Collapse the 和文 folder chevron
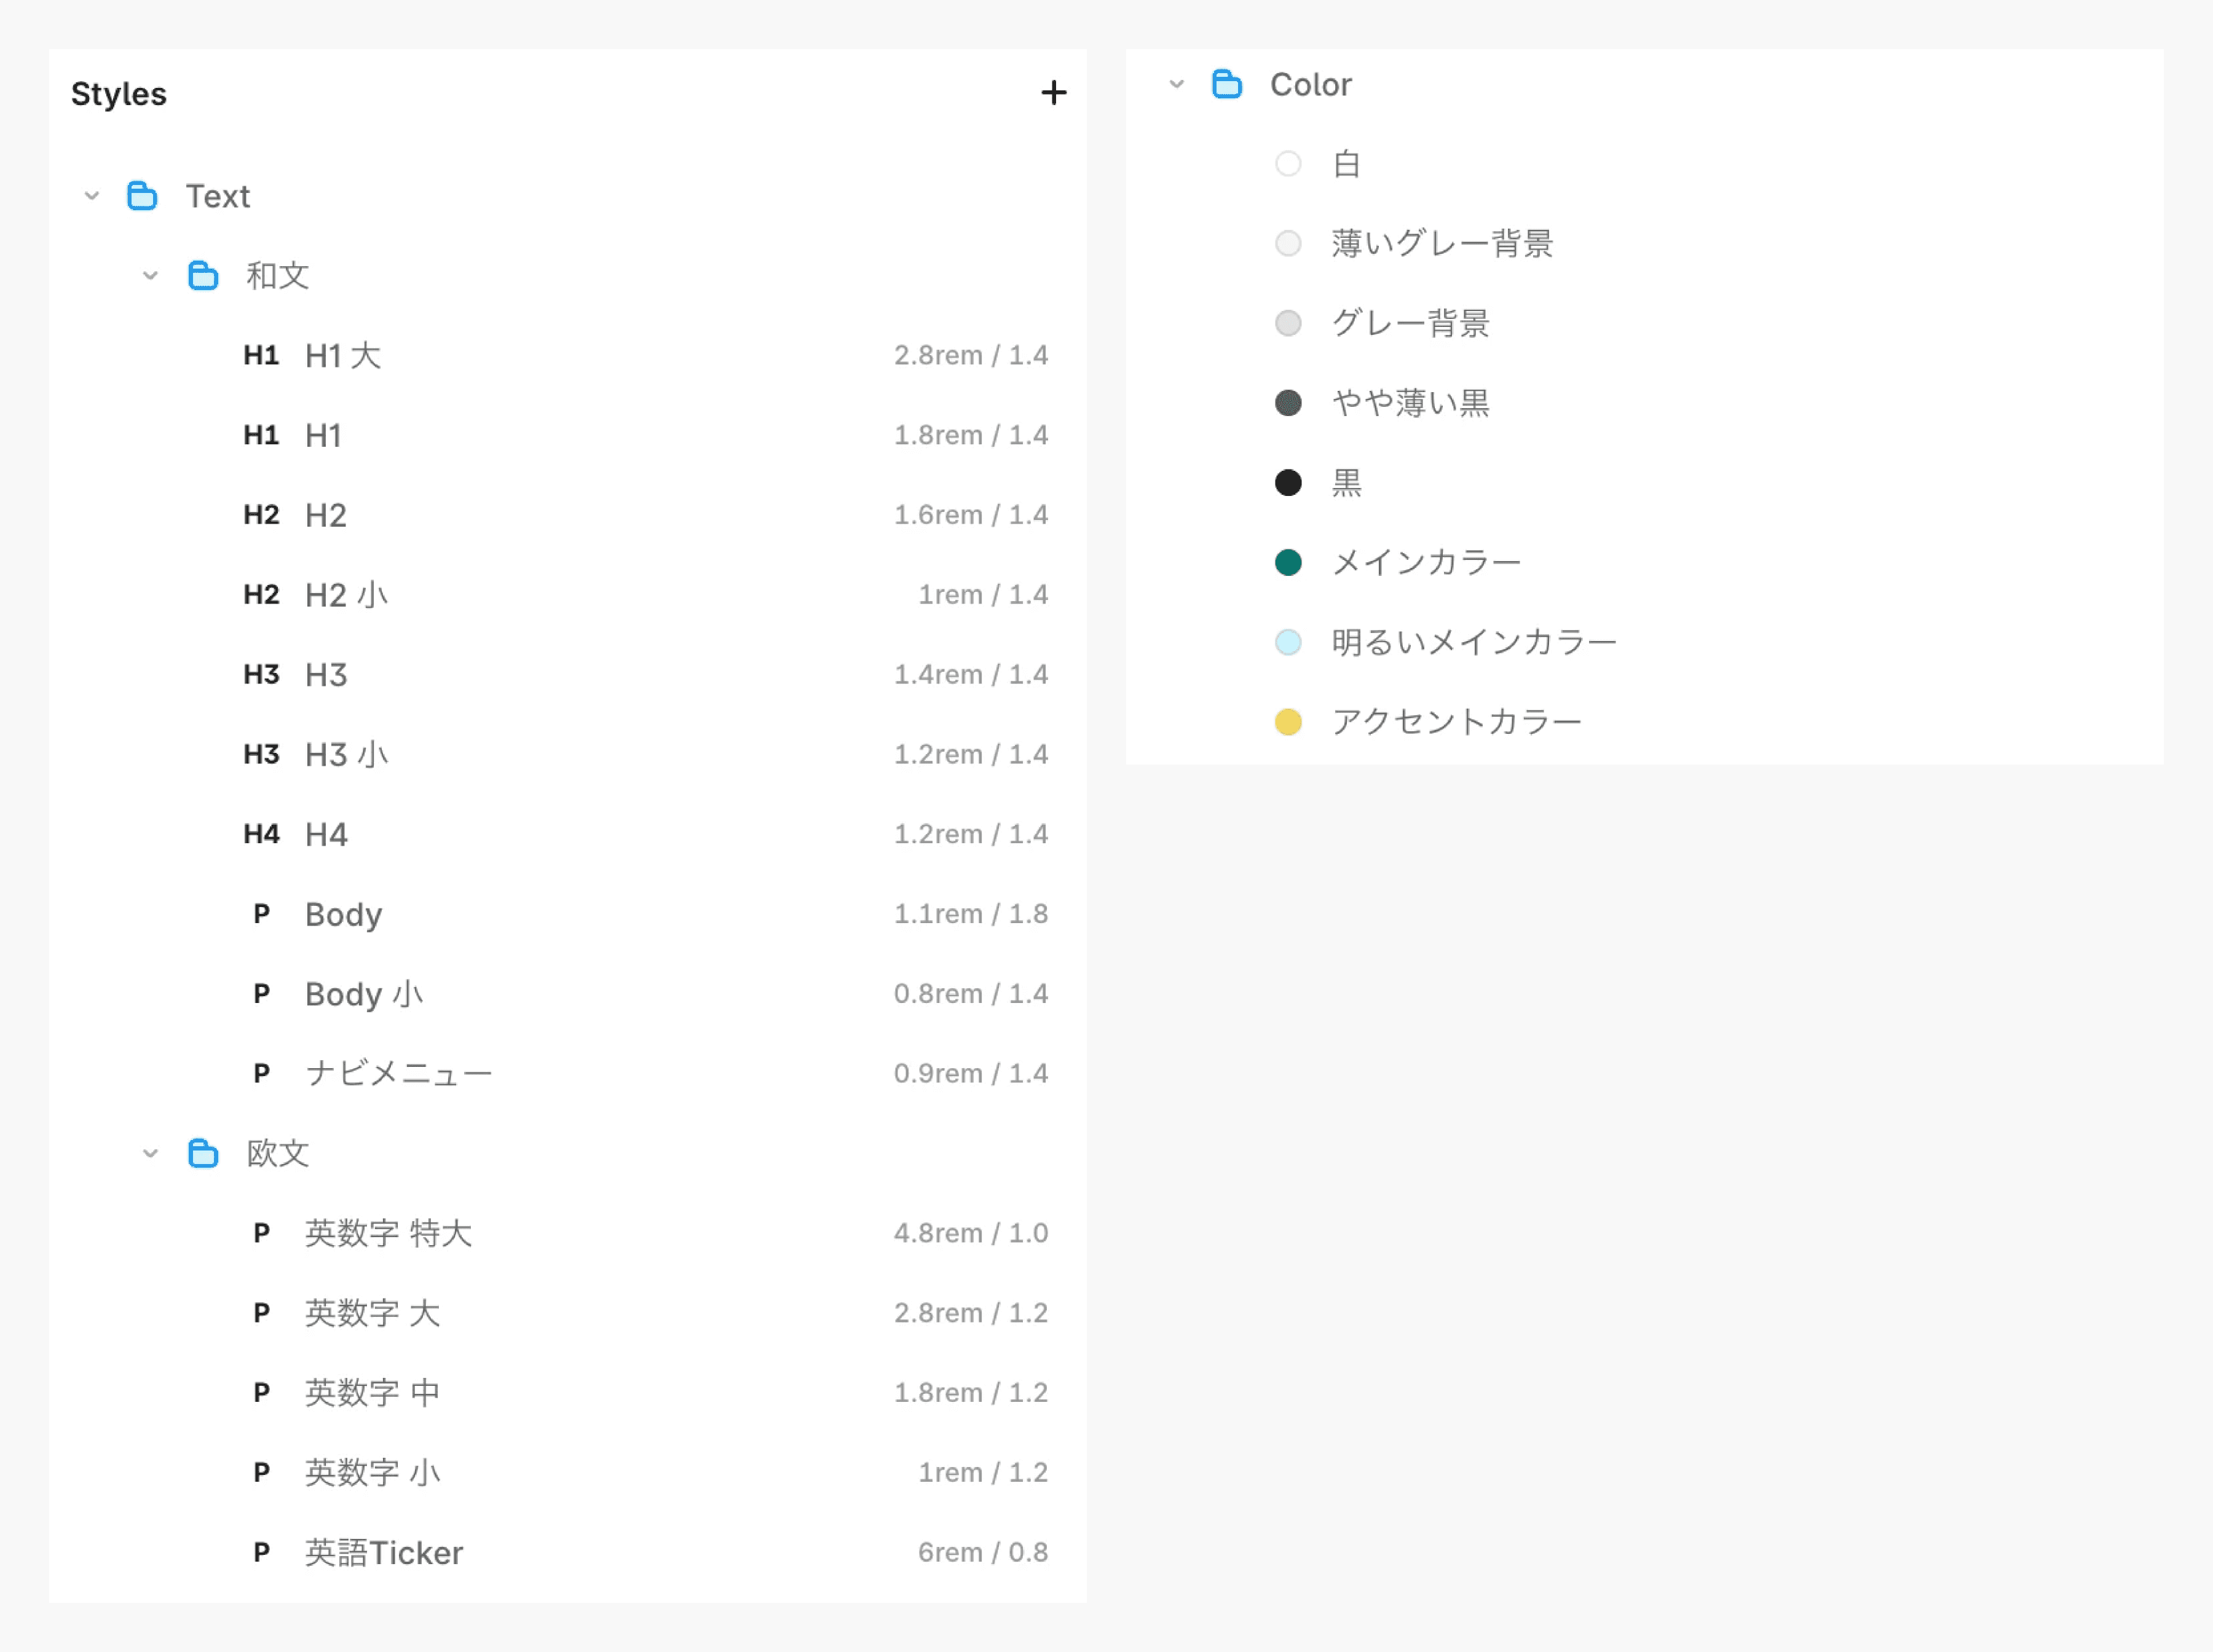2213x1652 pixels. (150, 275)
